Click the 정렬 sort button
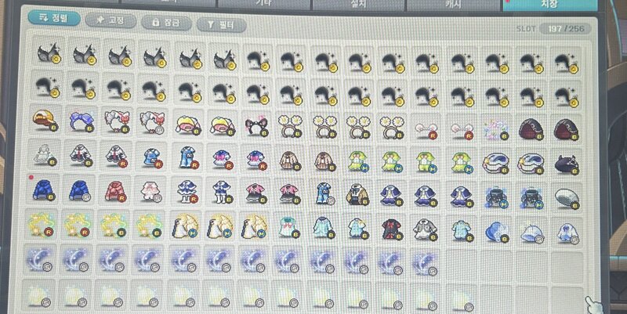627x314 pixels. [x=54, y=18]
